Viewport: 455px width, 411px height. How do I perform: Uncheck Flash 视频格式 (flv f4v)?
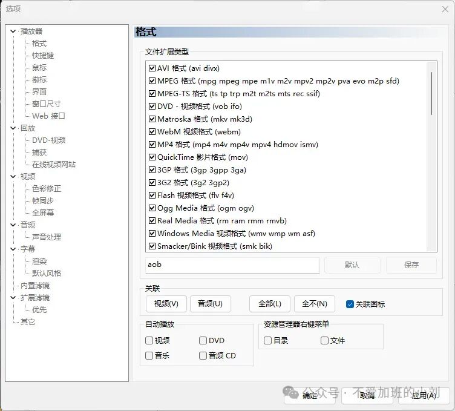152,196
